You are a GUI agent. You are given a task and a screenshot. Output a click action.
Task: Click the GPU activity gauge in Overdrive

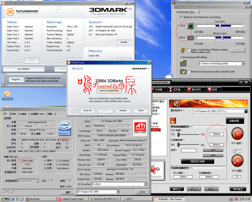coord(237,161)
